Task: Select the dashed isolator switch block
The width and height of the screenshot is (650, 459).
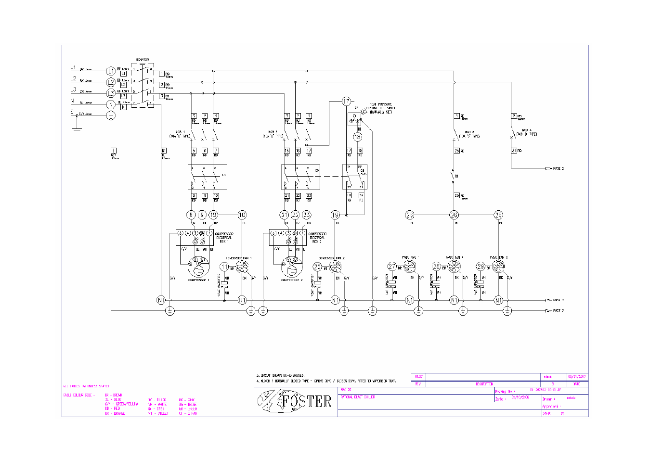Action: tap(143, 85)
